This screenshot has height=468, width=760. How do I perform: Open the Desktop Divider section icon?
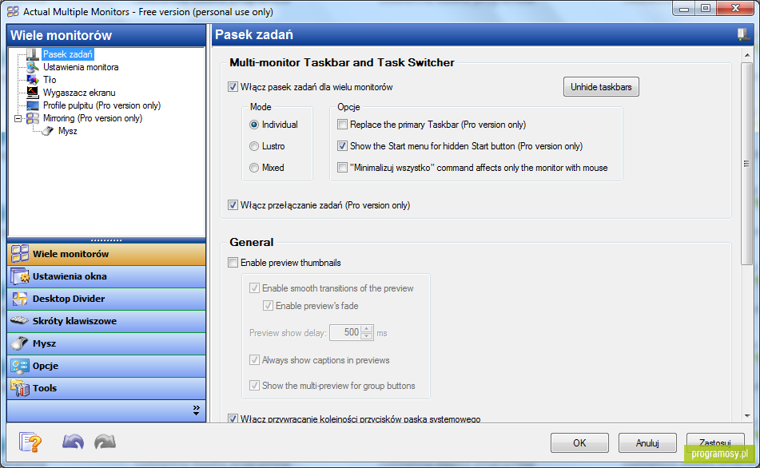(20, 299)
